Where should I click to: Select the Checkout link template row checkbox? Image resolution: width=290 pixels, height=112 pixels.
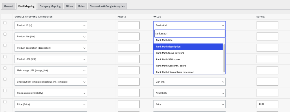5,79
